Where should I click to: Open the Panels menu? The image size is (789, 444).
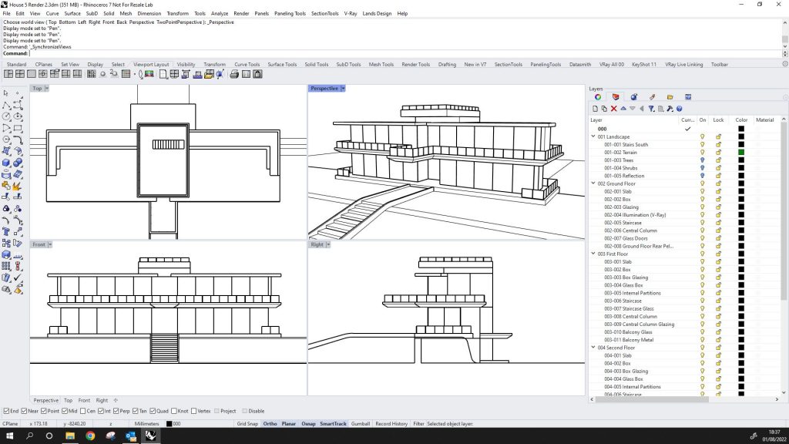point(262,14)
